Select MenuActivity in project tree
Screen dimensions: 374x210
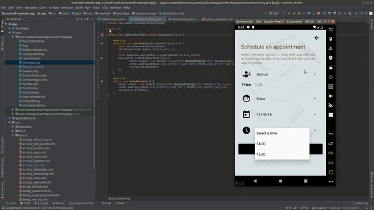31,62
